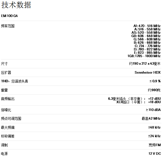The image size is (162, 157).
Task: Click the 频点可调范围 label
Action: 11,119
